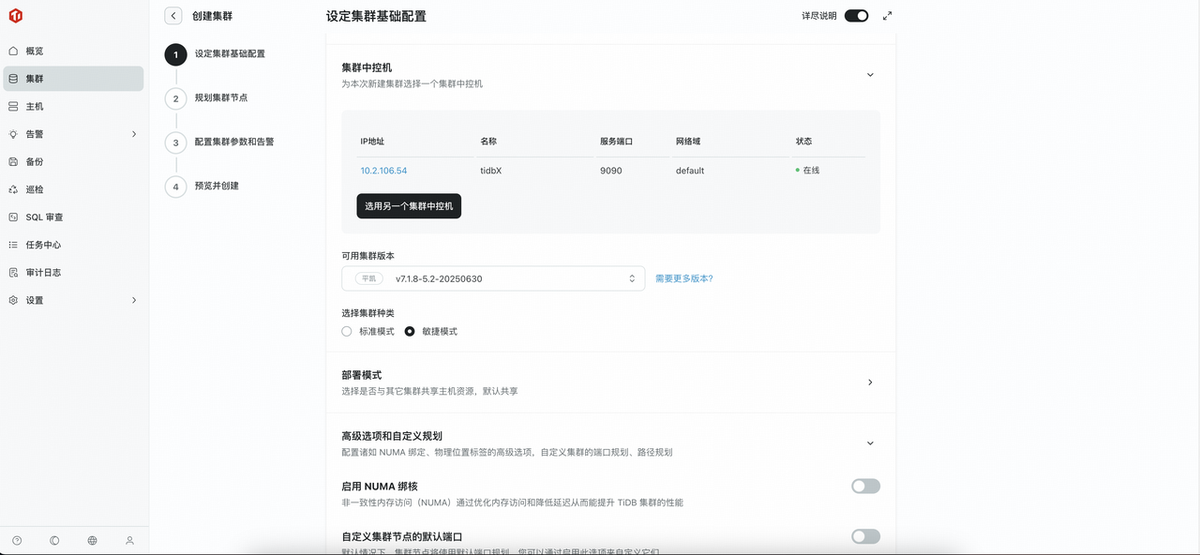Go to SQL 审查 in sidebar
Screen dimensions: 1200x555
click(44, 217)
